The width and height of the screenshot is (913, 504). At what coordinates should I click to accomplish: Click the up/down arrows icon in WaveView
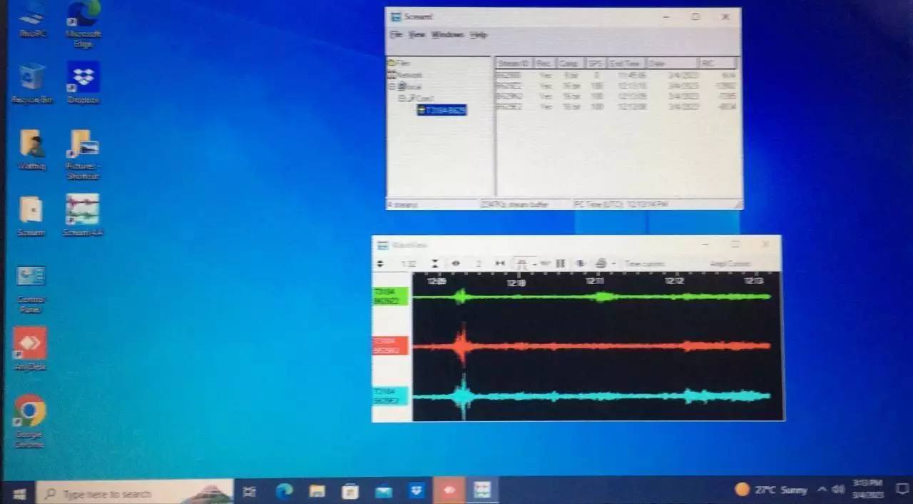coord(380,263)
